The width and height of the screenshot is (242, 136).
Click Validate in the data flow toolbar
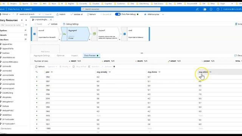(53, 24)
